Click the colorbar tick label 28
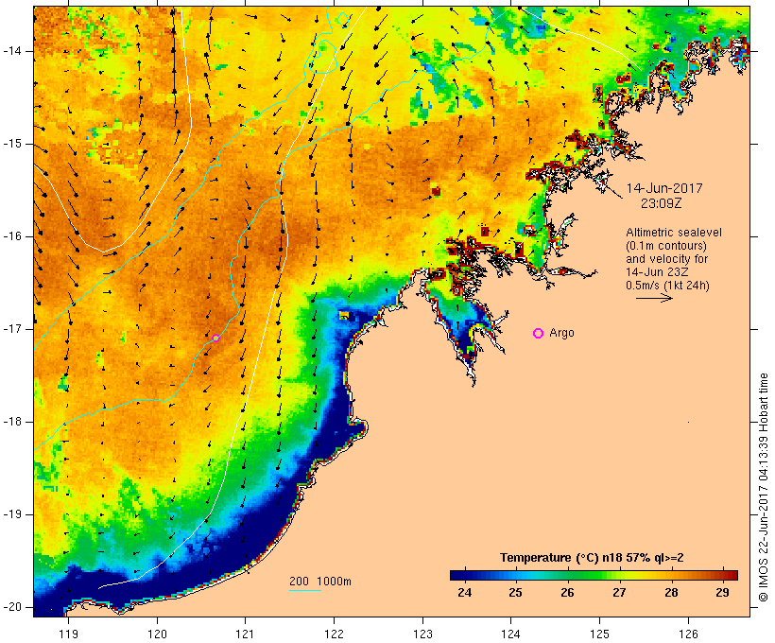Screen dimensions: 775x643 click(x=671, y=593)
